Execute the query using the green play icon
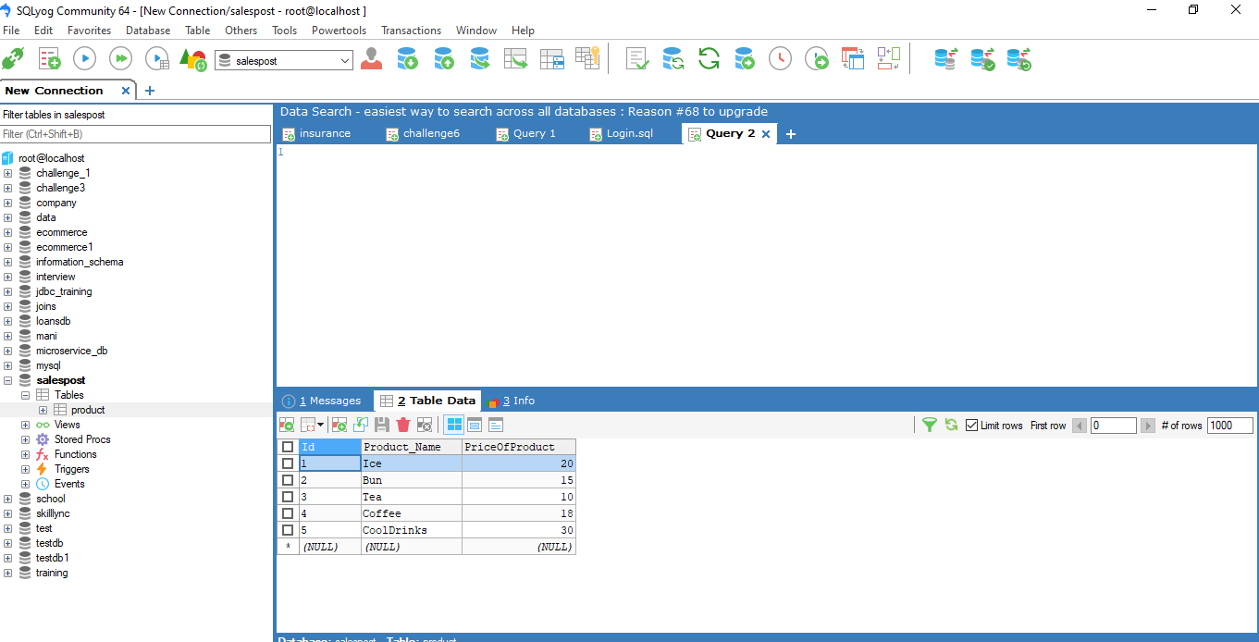 (84, 58)
